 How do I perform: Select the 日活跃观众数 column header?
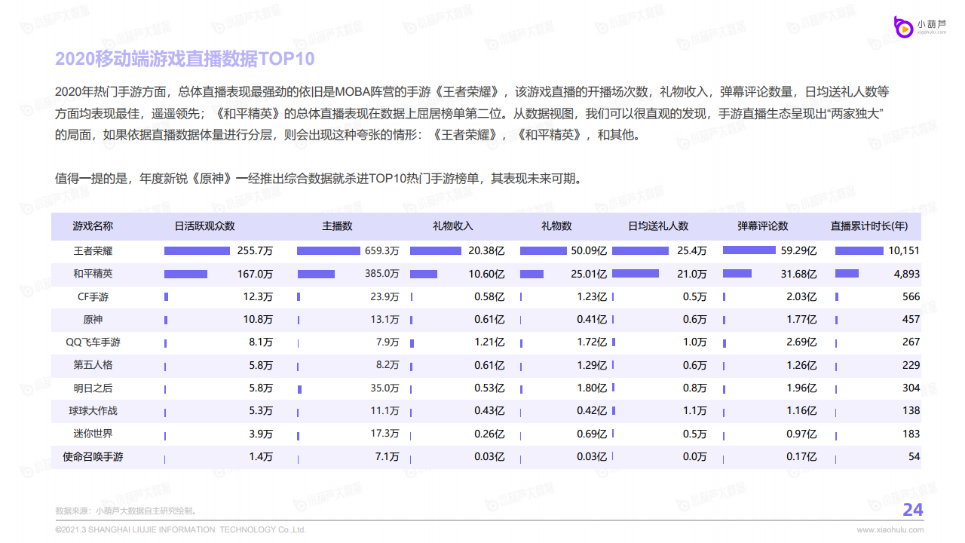coord(204,226)
